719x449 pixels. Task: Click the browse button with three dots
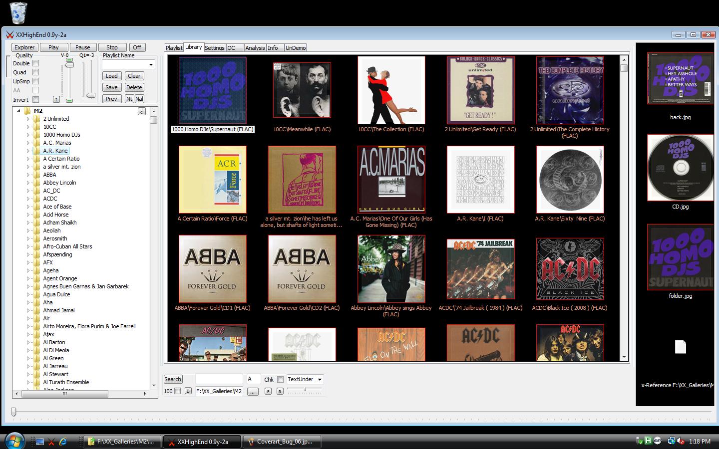[253, 392]
